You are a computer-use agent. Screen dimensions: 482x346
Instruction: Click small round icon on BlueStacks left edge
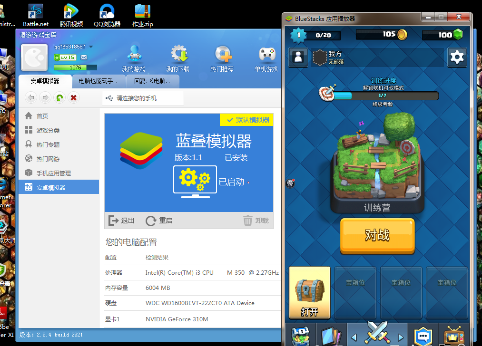(x=291, y=183)
